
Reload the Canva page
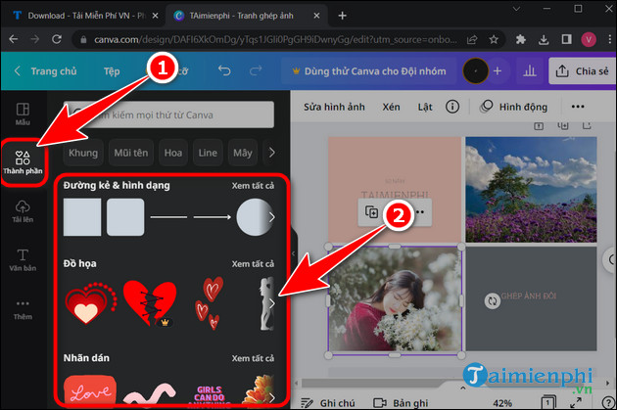57,39
